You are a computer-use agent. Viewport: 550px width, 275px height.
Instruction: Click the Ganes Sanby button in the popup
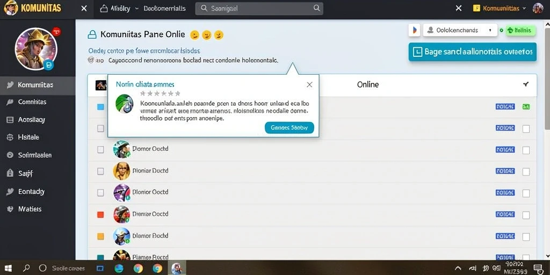tap(290, 128)
